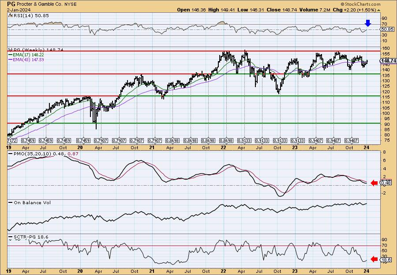The height and width of the screenshot is (275, 397).
Task: Click the 155 price axis label
Action: coord(386,54)
